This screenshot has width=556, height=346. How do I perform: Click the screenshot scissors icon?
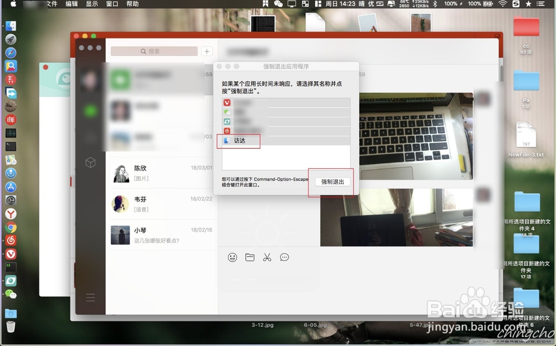click(267, 258)
